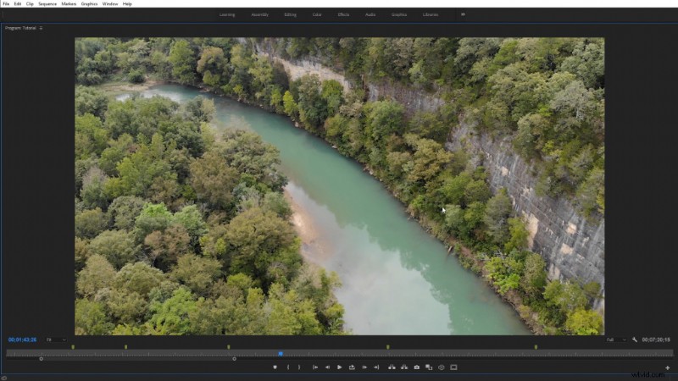
Task: Click the blue 00:01:43:26 playhead timecode
Action: point(23,340)
